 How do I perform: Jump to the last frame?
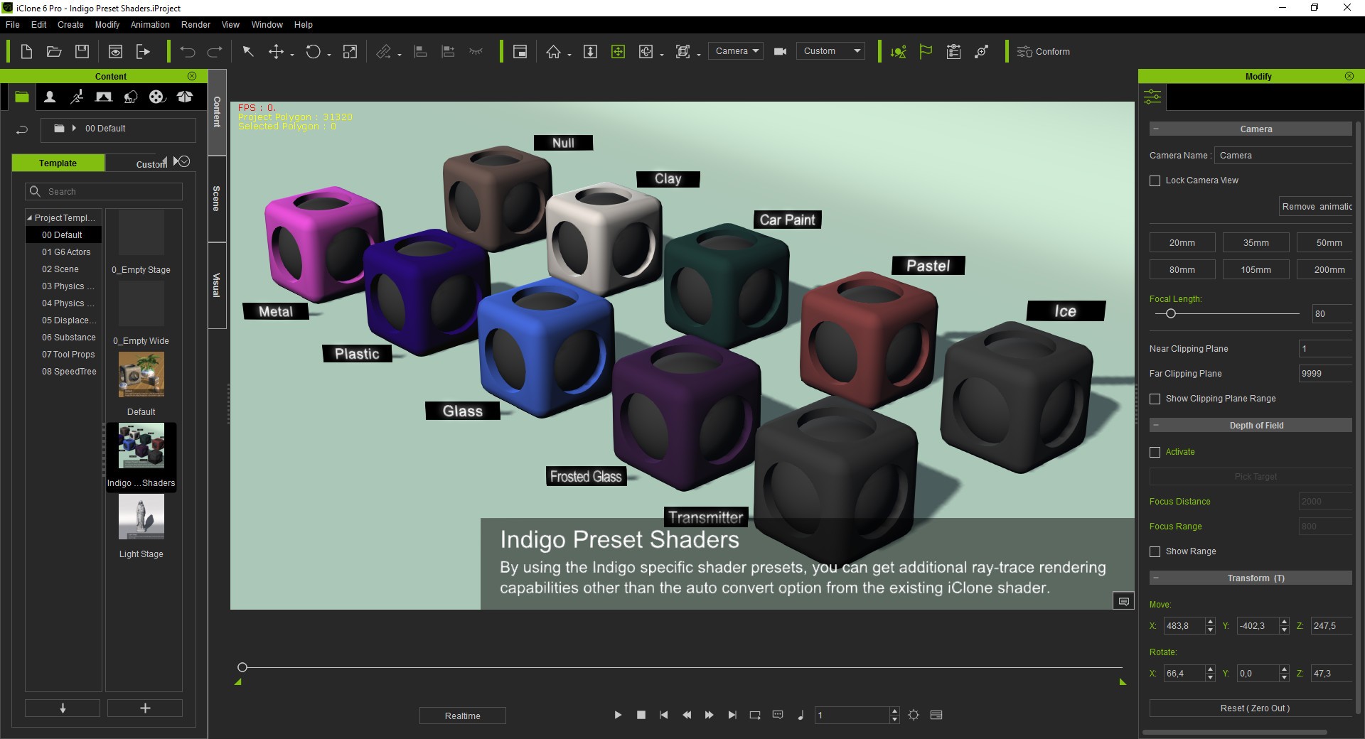tap(732, 715)
